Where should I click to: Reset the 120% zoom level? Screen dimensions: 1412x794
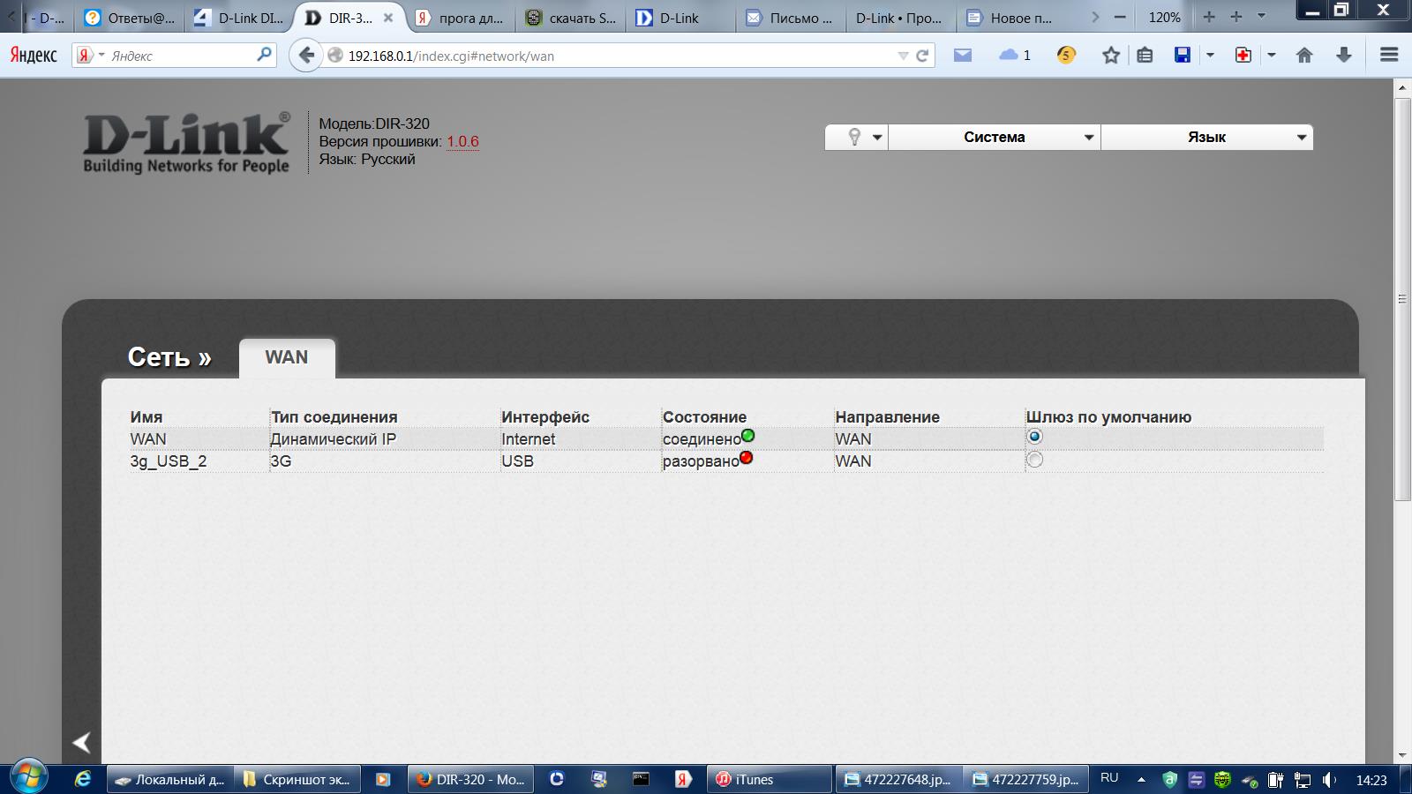pyautogui.click(x=1165, y=17)
